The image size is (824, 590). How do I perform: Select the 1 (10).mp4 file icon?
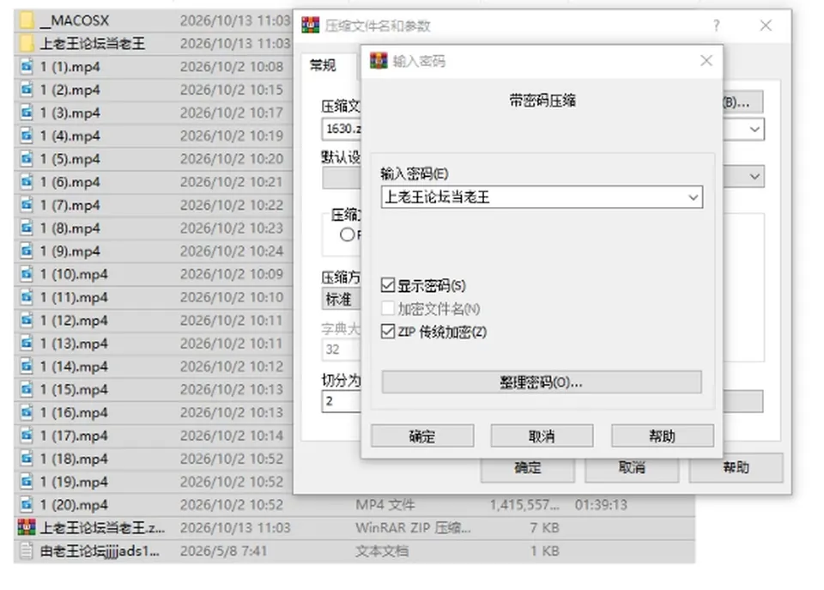pyautogui.click(x=27, y=273)
